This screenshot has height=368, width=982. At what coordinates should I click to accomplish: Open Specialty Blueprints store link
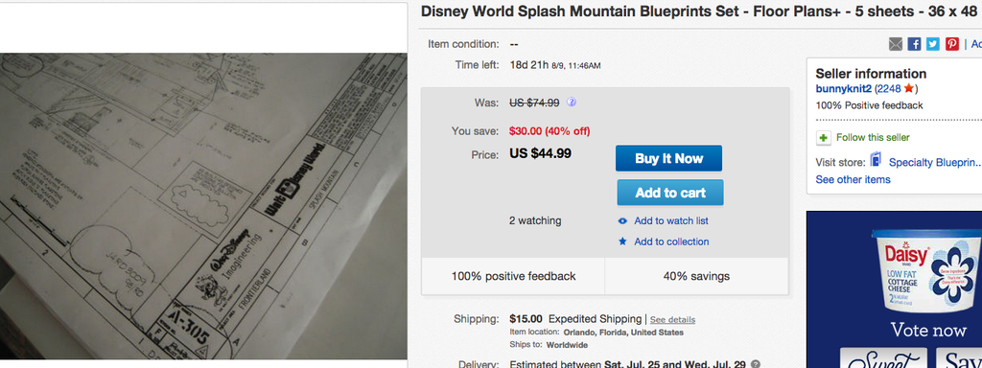pyautogui.click(x=935, y=162)
